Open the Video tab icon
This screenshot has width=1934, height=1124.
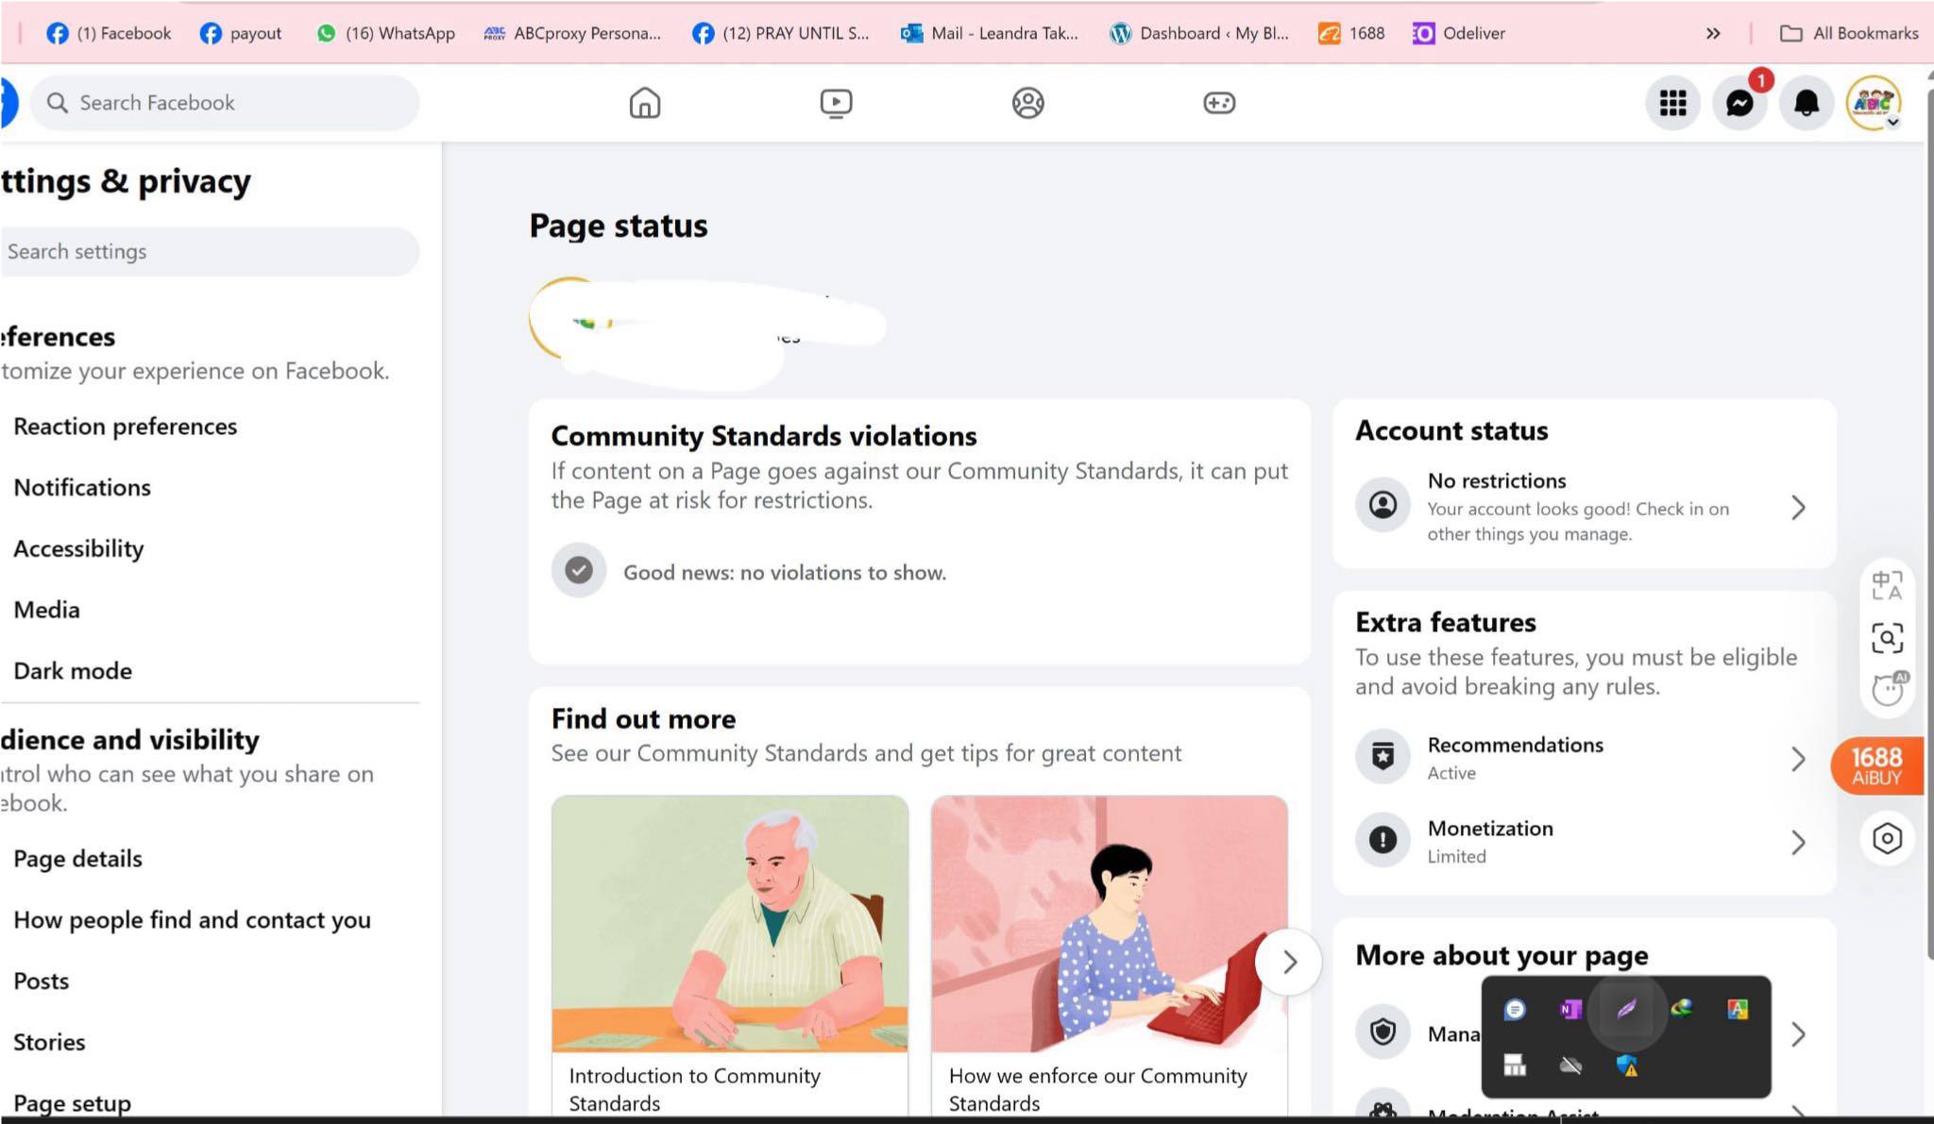pyautogui.click(x=836, y=103)
